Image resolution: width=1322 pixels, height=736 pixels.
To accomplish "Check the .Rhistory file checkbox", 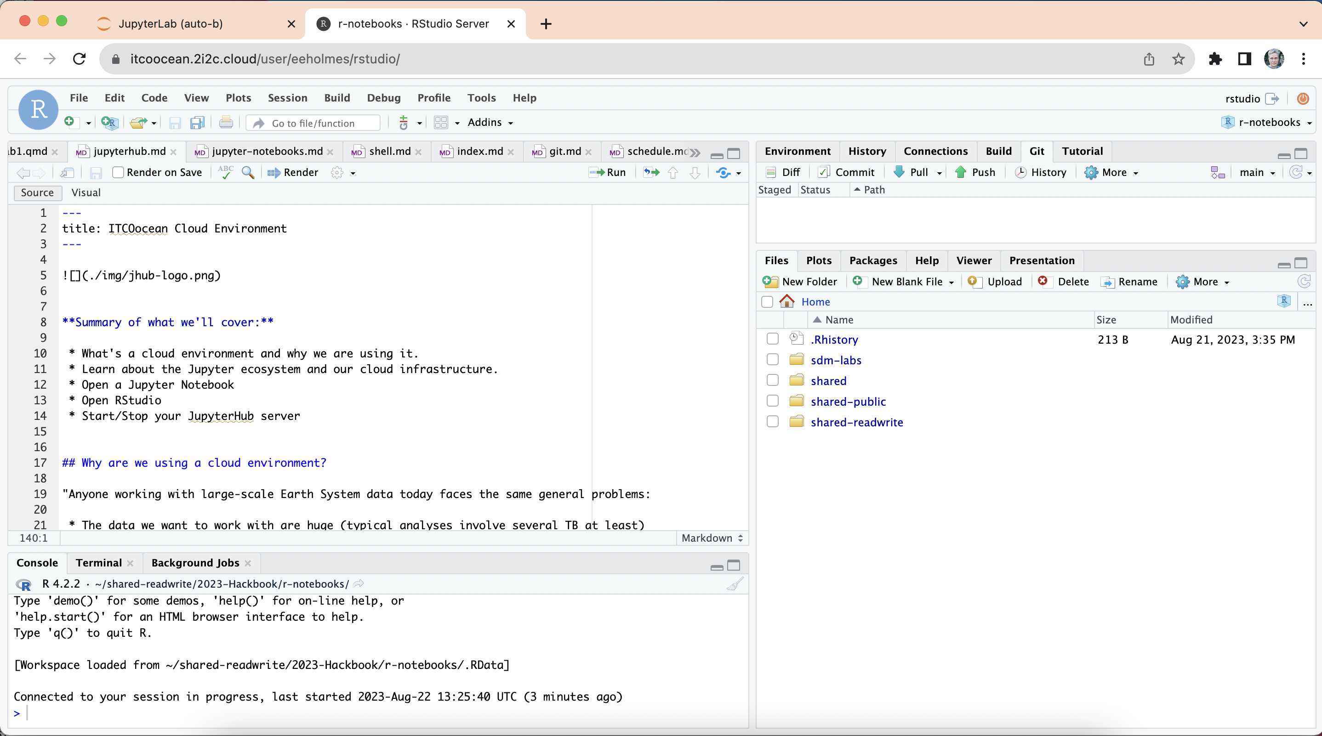I will (772, 339).
